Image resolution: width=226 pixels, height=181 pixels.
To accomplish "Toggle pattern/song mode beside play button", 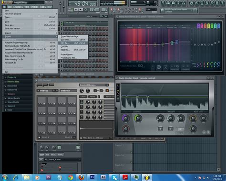I will tap(71, 10).
